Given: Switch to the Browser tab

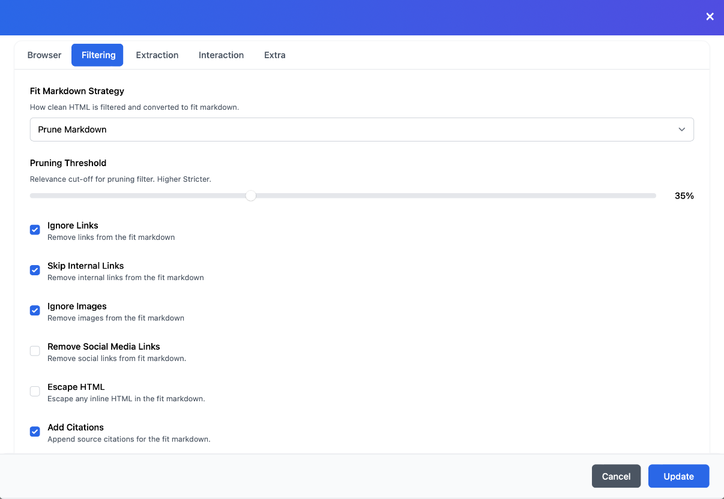Looking at the screenshot, I should tap(44, 55).
